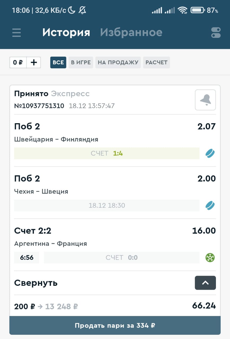The width and height of the screenshot is (230, 339).
Task: Collapse bet details with chevron-up button
Action: pyautogui.click(x=205, y=283)
